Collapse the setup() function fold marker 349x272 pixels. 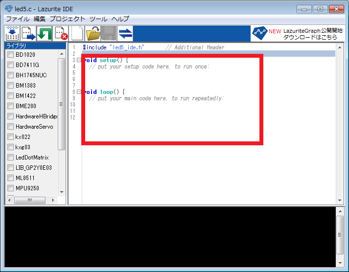79,60
